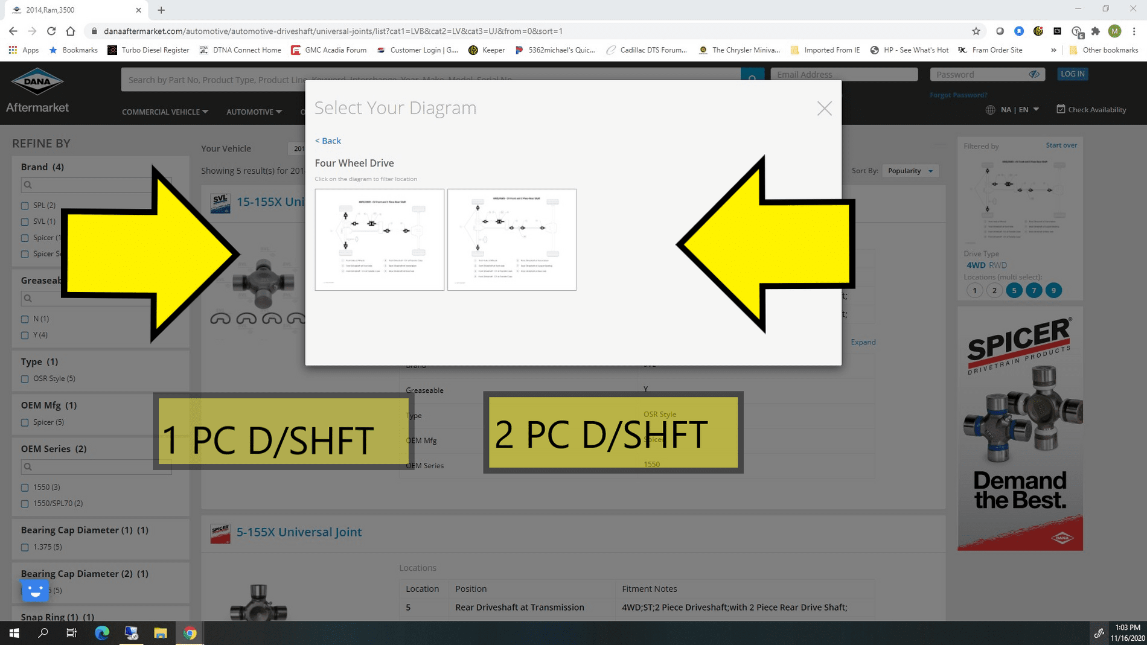The width and height of the screenshot is (1147, 645).
Task: Select RWD drive type
Action: pos(998,265)
